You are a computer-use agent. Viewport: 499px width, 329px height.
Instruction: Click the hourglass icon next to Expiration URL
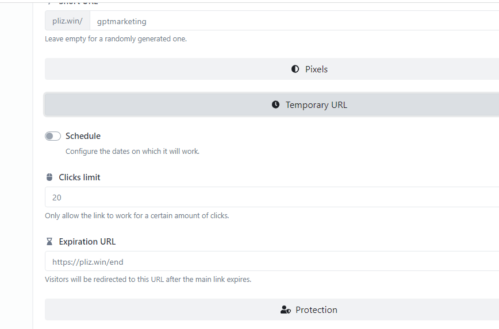[x=49, y=242]
